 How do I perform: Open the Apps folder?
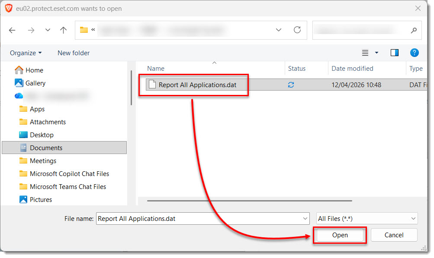(37, 109)
